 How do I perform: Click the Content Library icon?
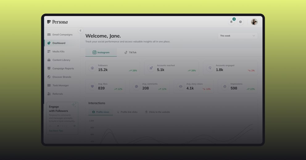pos(49,60)
